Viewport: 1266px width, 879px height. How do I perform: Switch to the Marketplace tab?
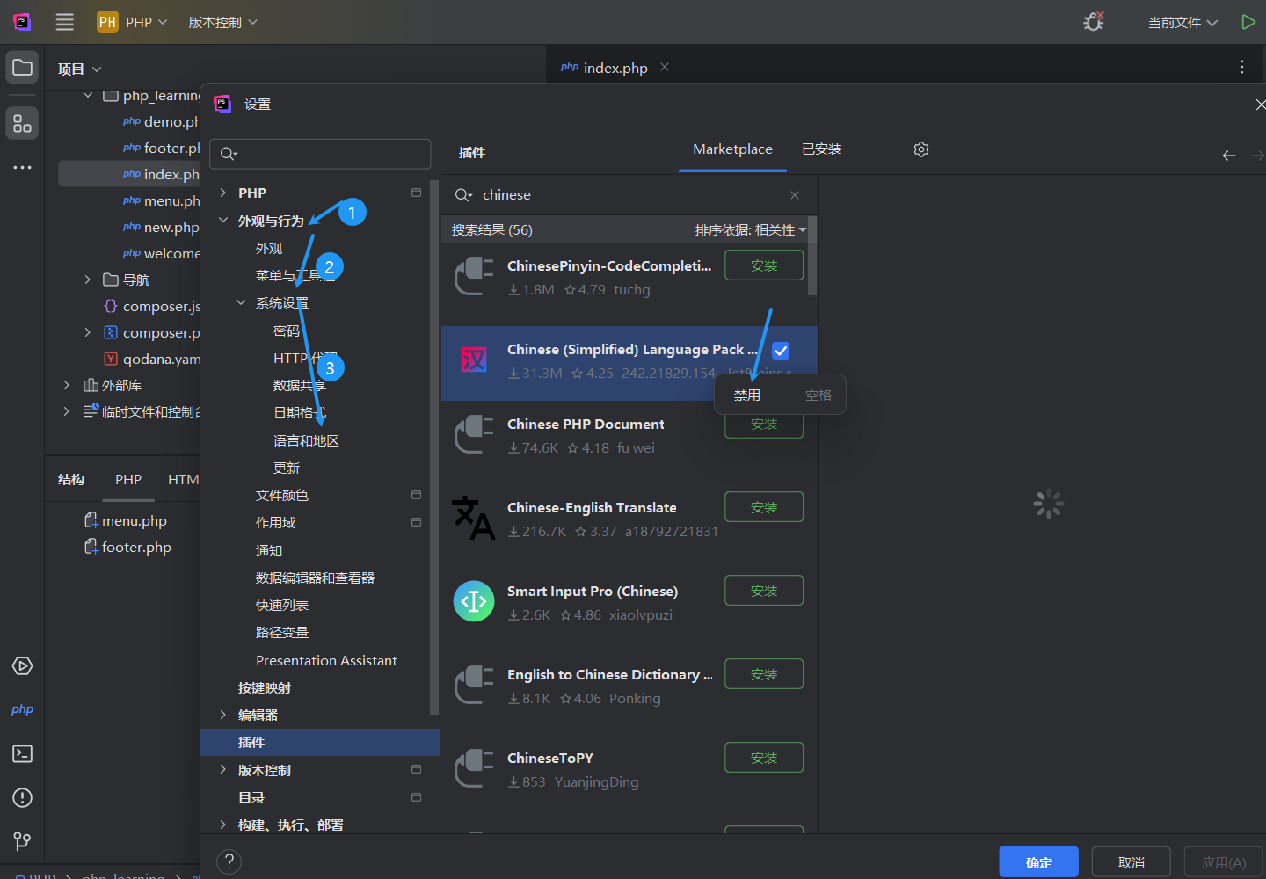pyautogui.click(x=732, y=149)
